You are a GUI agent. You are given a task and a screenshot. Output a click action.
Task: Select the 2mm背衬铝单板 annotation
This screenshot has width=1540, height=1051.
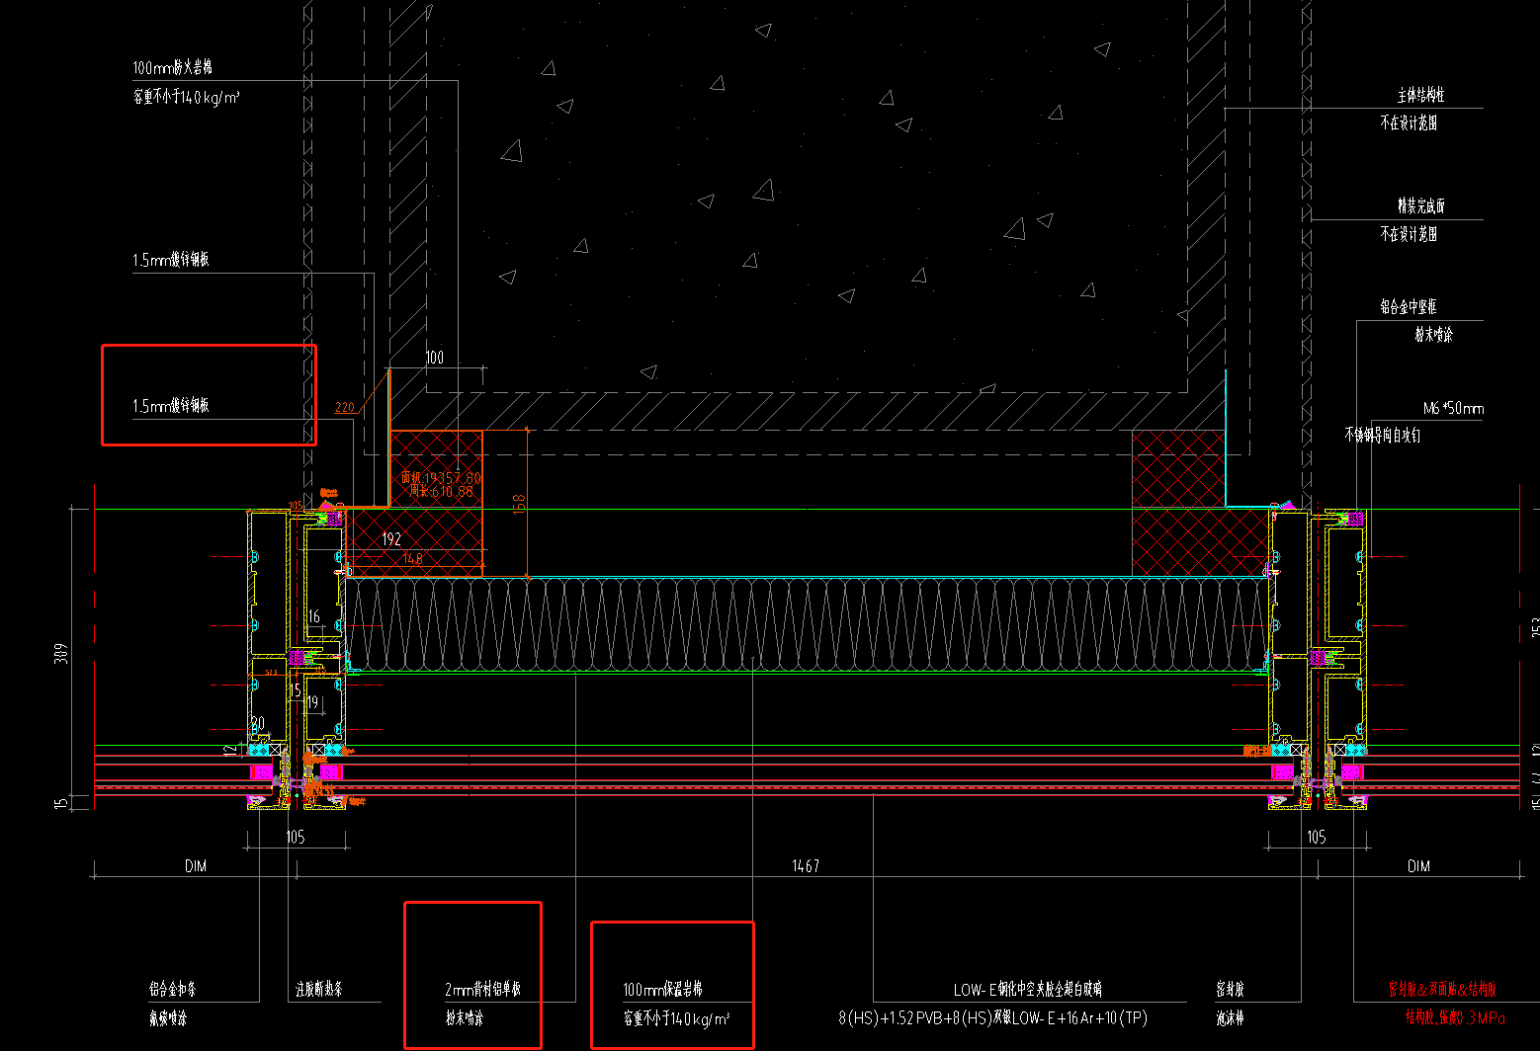482,989
